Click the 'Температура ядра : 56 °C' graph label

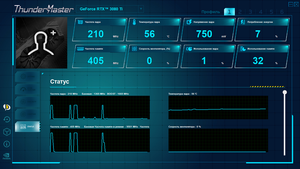pyautogui.click(x=183, y=94)
